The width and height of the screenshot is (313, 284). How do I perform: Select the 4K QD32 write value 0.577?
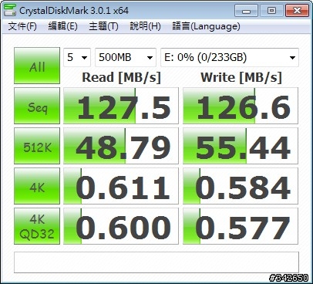point(241,226)
